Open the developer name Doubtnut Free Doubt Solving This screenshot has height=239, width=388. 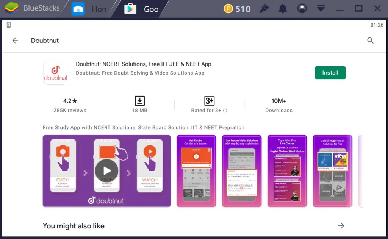click(x=140, y=73)
